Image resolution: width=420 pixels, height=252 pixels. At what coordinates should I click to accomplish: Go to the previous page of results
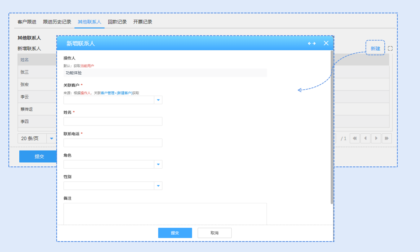[x=365, y=138]
